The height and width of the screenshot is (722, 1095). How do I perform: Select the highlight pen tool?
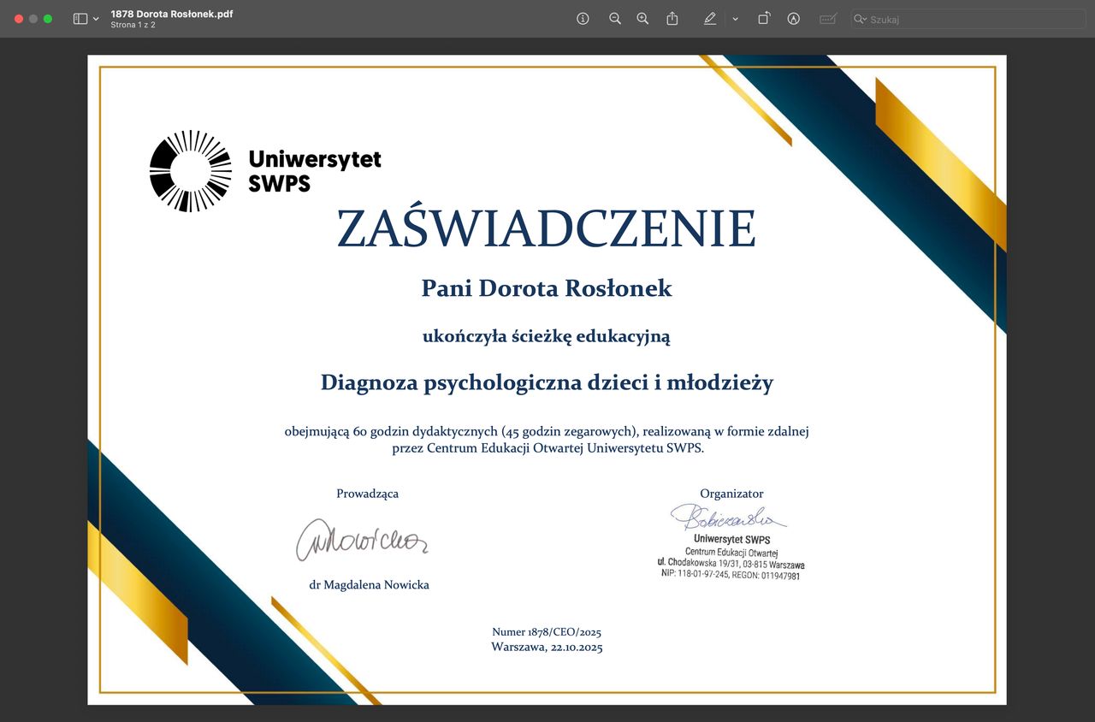[709, 19]
